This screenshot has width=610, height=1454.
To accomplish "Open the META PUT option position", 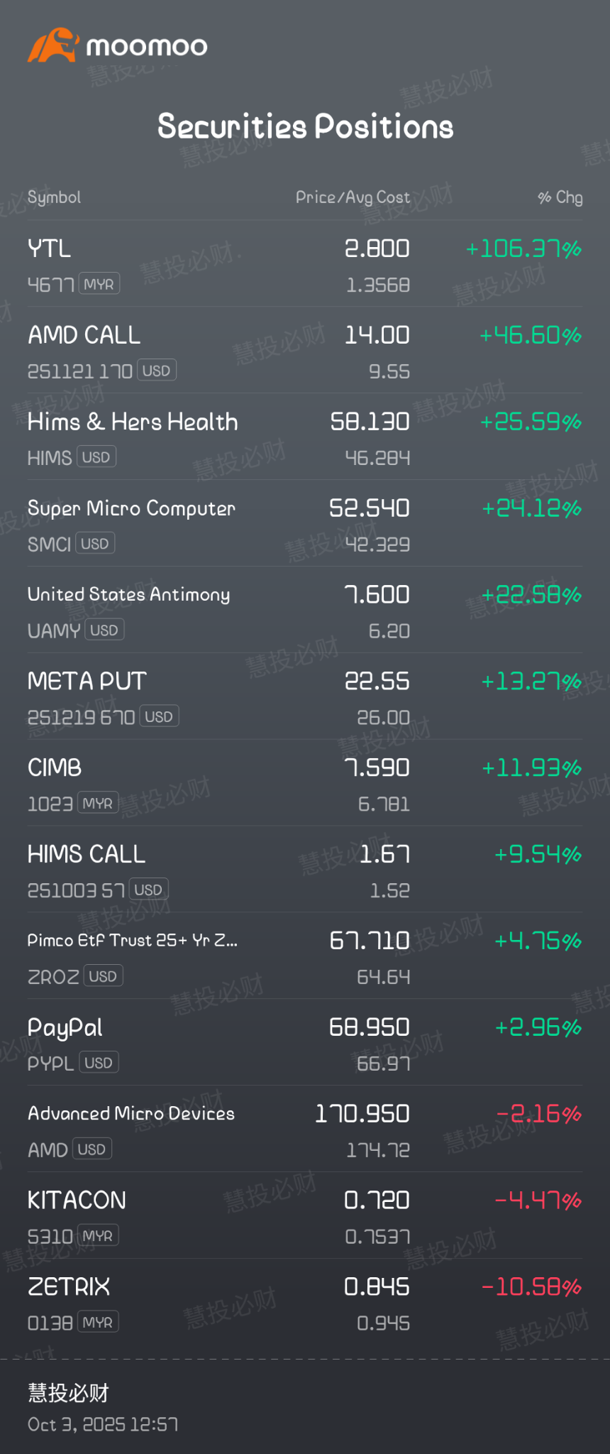I will 305,696.
